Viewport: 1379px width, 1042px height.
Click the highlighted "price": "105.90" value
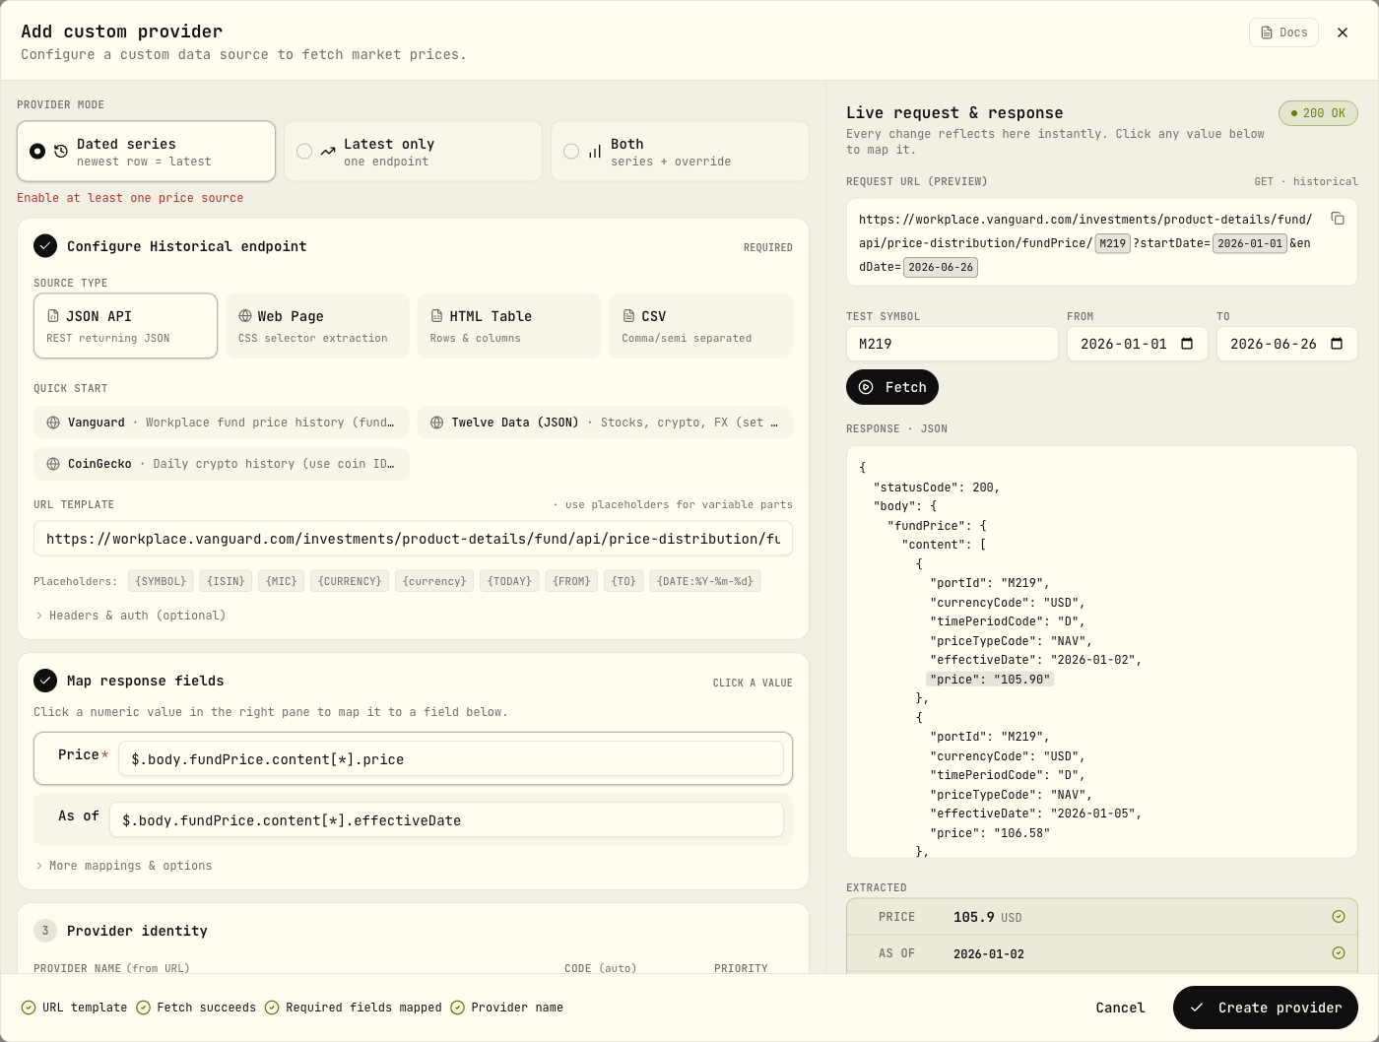pos(990,679)
